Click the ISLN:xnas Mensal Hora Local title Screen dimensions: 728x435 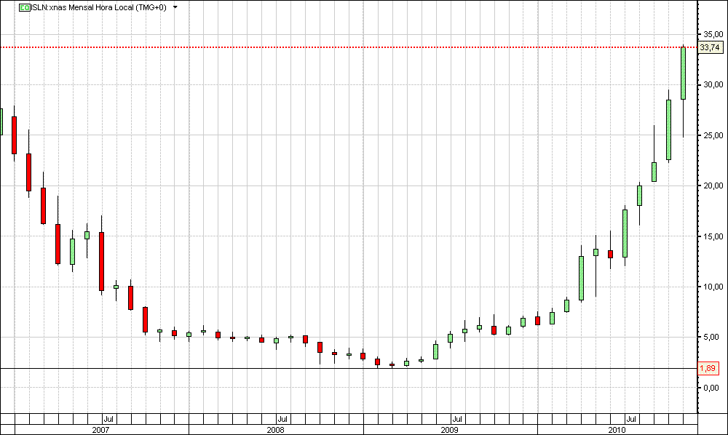click(99, 7)
